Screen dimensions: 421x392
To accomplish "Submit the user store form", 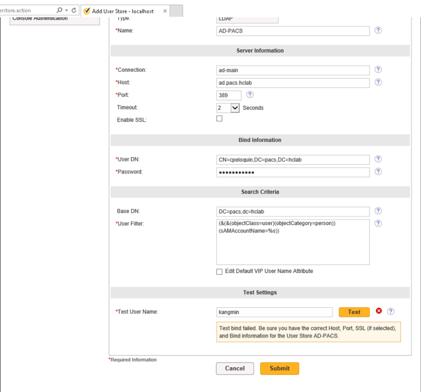I will [x=280, y=368].
